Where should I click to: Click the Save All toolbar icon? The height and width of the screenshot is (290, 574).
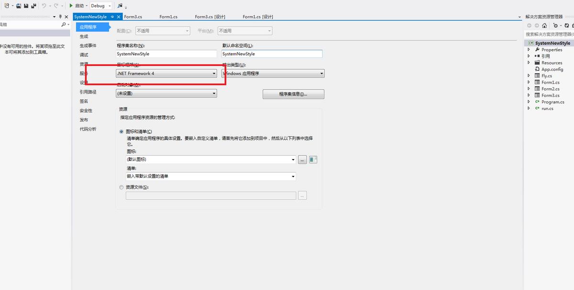33,6
